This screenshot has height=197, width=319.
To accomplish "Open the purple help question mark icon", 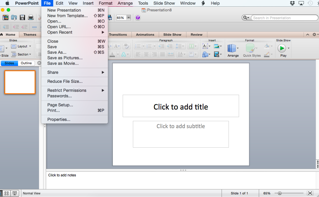I will (138, 17).
